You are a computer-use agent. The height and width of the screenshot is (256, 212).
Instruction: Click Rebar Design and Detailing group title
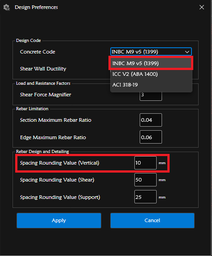[42, 152]
